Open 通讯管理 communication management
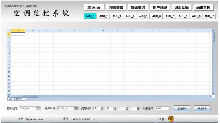 [x=203, y=8]
